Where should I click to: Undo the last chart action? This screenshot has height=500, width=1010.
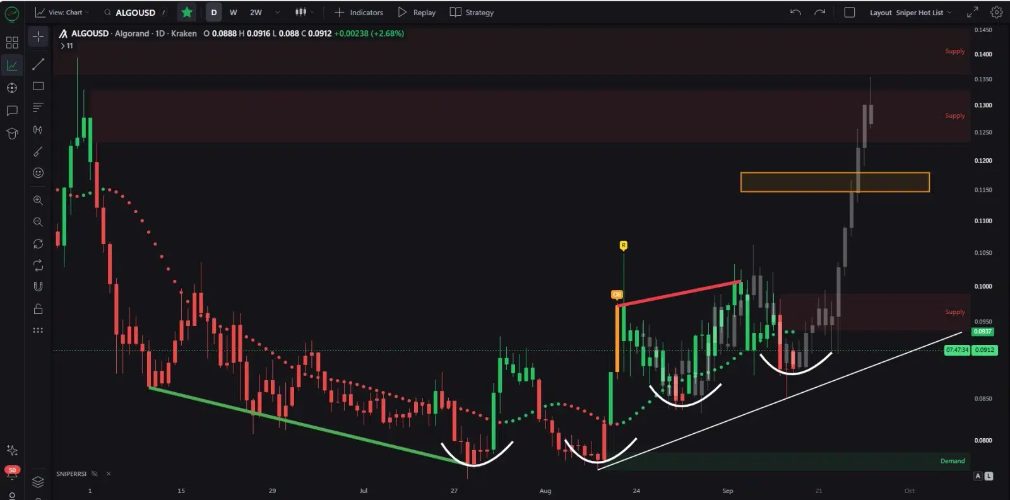(795, 12)
